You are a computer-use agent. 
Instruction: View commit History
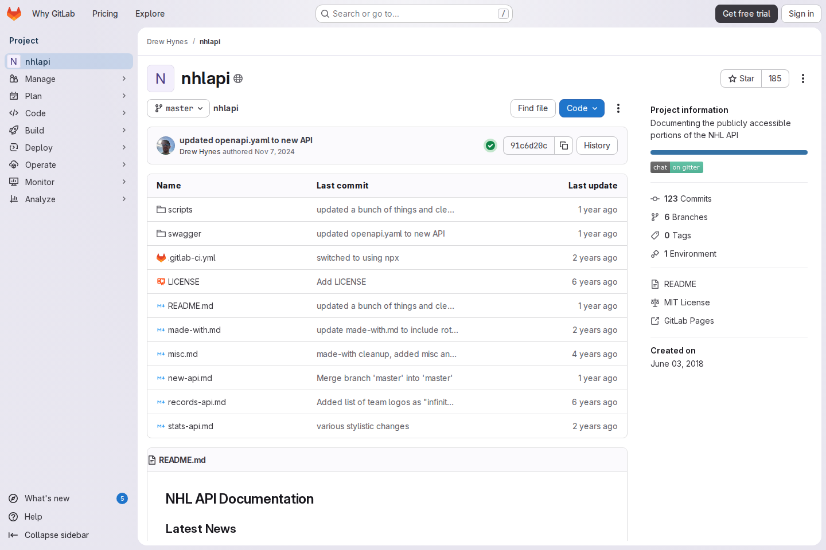597,146
